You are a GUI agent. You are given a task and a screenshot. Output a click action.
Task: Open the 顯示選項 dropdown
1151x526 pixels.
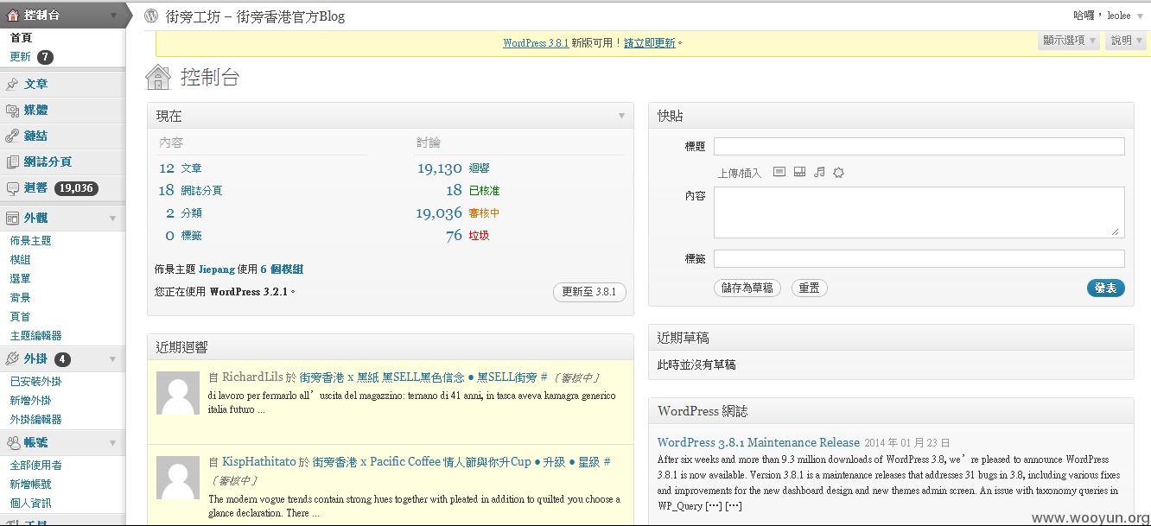click(1069, 41)
